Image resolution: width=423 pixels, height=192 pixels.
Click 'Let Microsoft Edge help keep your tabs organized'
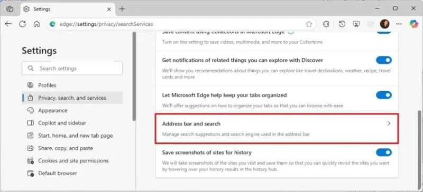[224, 95]
